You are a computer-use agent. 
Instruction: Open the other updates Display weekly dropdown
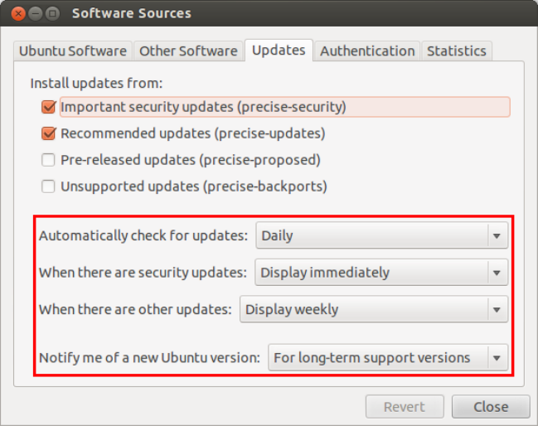click(373, 309)
